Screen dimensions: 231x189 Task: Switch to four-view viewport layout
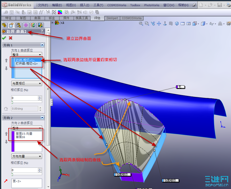(x=188, y=24)
